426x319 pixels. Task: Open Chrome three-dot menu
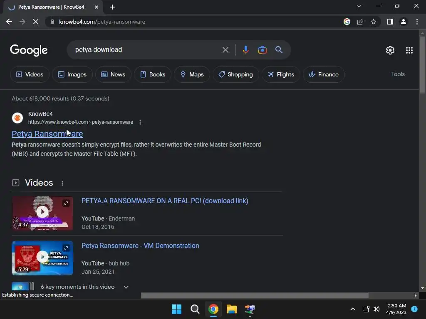point(417,22)
